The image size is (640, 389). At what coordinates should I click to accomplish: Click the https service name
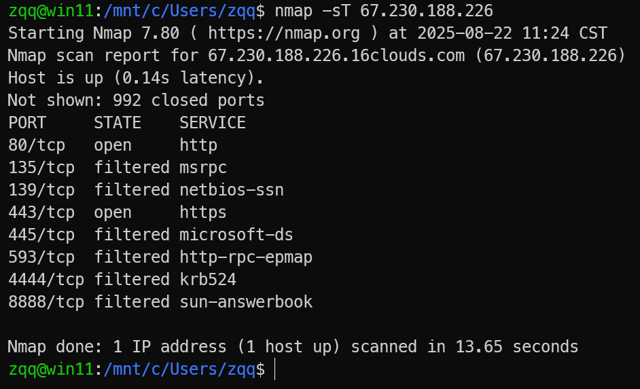point(203,212)
